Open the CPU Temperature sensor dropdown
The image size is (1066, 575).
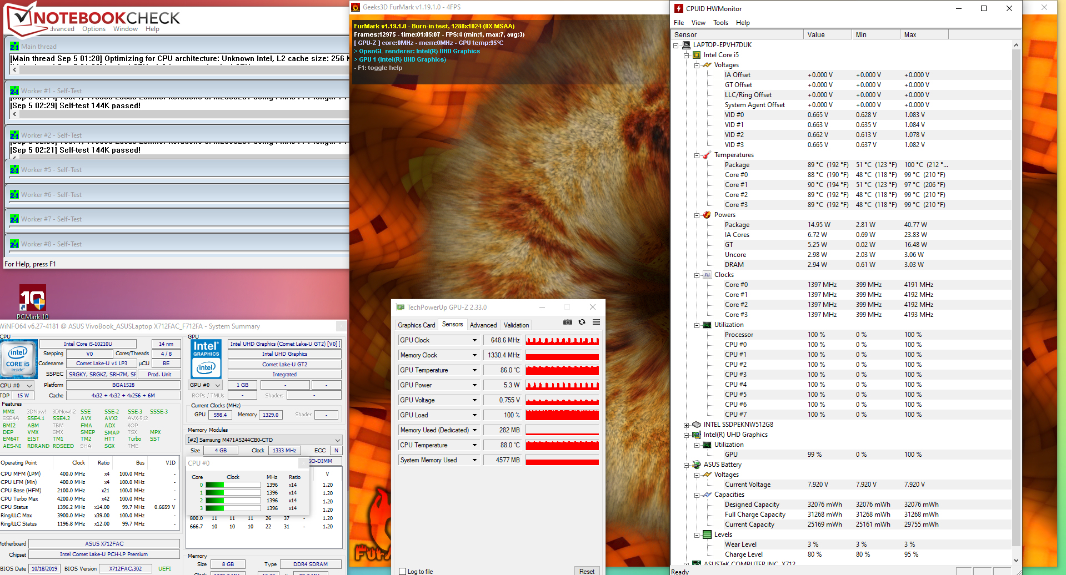click(x=474, y=445)
